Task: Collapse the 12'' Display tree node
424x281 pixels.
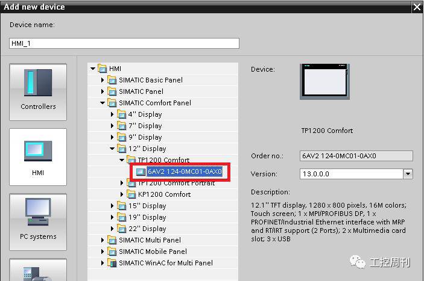Action: pyautogui.click(x=112, y=149)
